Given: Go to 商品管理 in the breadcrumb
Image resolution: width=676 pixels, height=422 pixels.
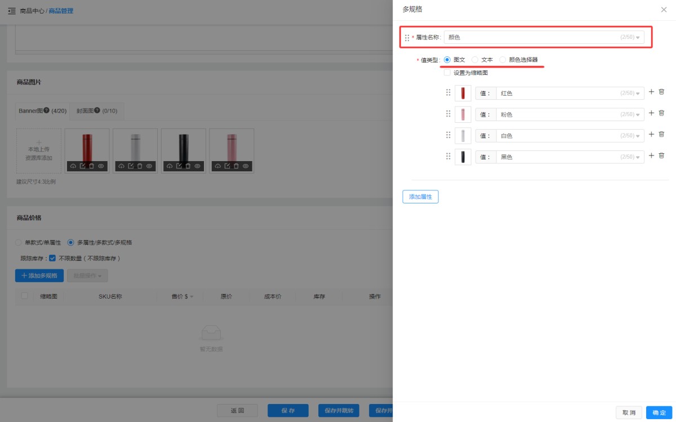Looking at the screenshot, I should coord(61,11).
